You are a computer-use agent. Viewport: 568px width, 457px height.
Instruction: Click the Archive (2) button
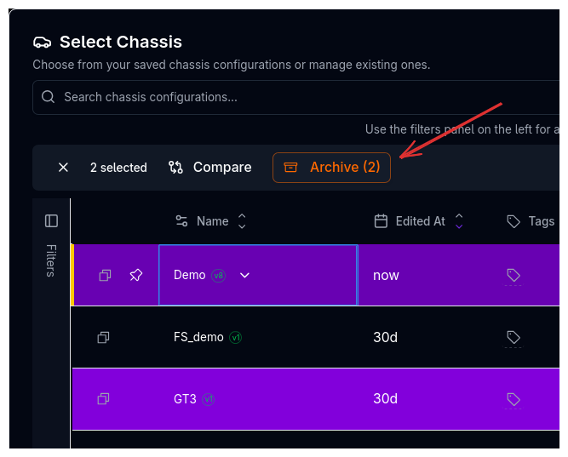(x=332, y=168)
